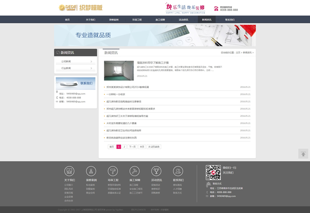Click the 末页 pagination button
This screenshot has height=213, width=310.
point(142,147)
